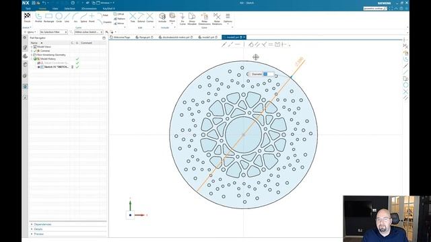Open the Welcome Page tab
431x242 pixels.
tap(120, 37)
